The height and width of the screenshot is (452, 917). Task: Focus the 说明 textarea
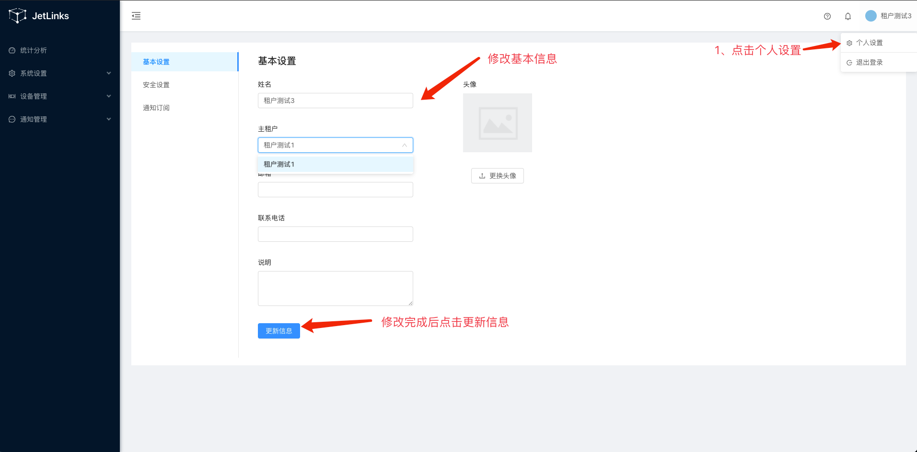click(336, 288)
